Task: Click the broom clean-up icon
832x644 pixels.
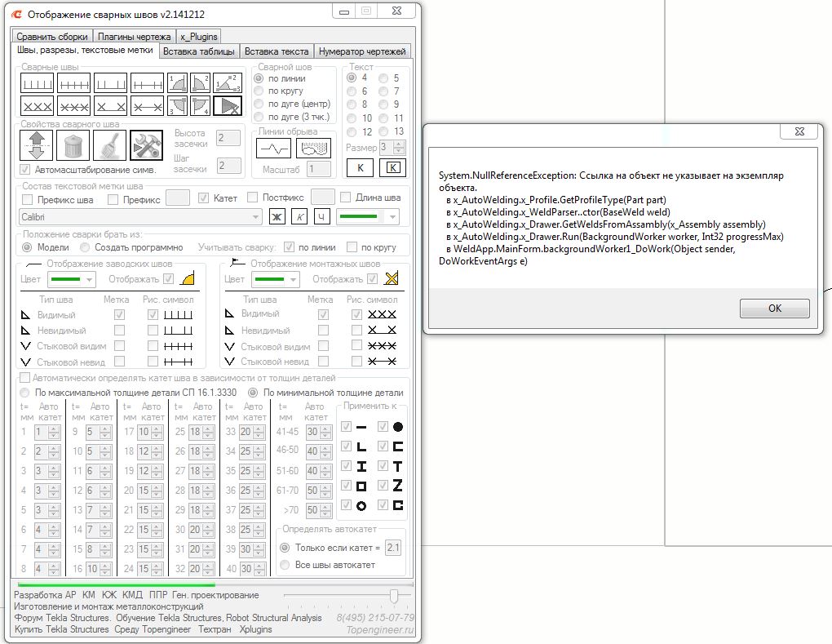Action: pyautogui.click(x=111, y=146)
